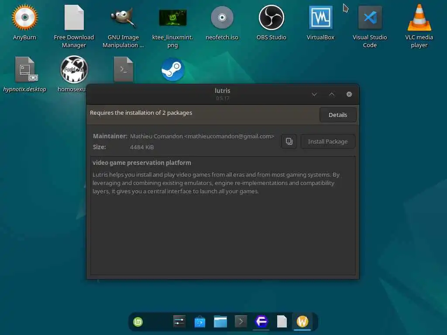Open orange W app icon in dock
This screenshot has width=447, height=335.
point(303,321)
